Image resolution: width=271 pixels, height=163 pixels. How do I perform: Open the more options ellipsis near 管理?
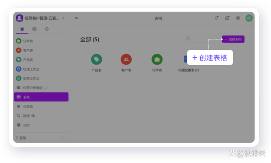[x=63, y=138]
